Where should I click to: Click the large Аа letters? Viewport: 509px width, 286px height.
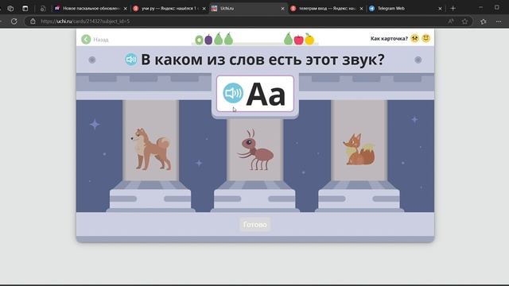click(x=266, y=94)
